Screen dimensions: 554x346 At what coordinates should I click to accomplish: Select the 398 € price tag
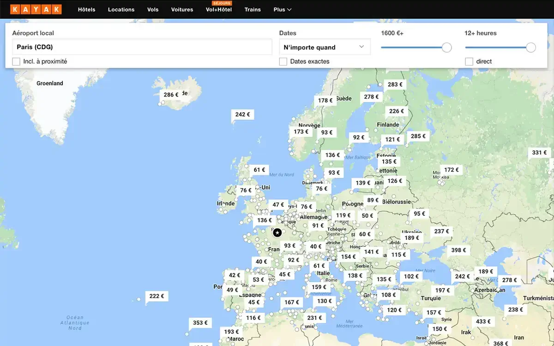458,250
